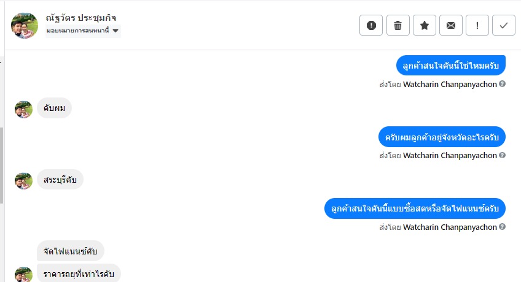Mark conversation as spam with octagon icon
521x282 pixels.
[371, 25]
